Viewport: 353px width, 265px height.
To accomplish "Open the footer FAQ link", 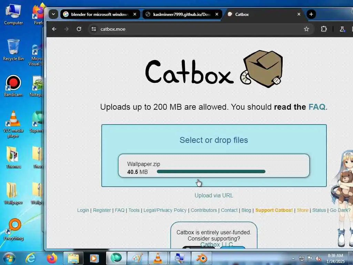I will pyautogui.click(x=120, y=210).
